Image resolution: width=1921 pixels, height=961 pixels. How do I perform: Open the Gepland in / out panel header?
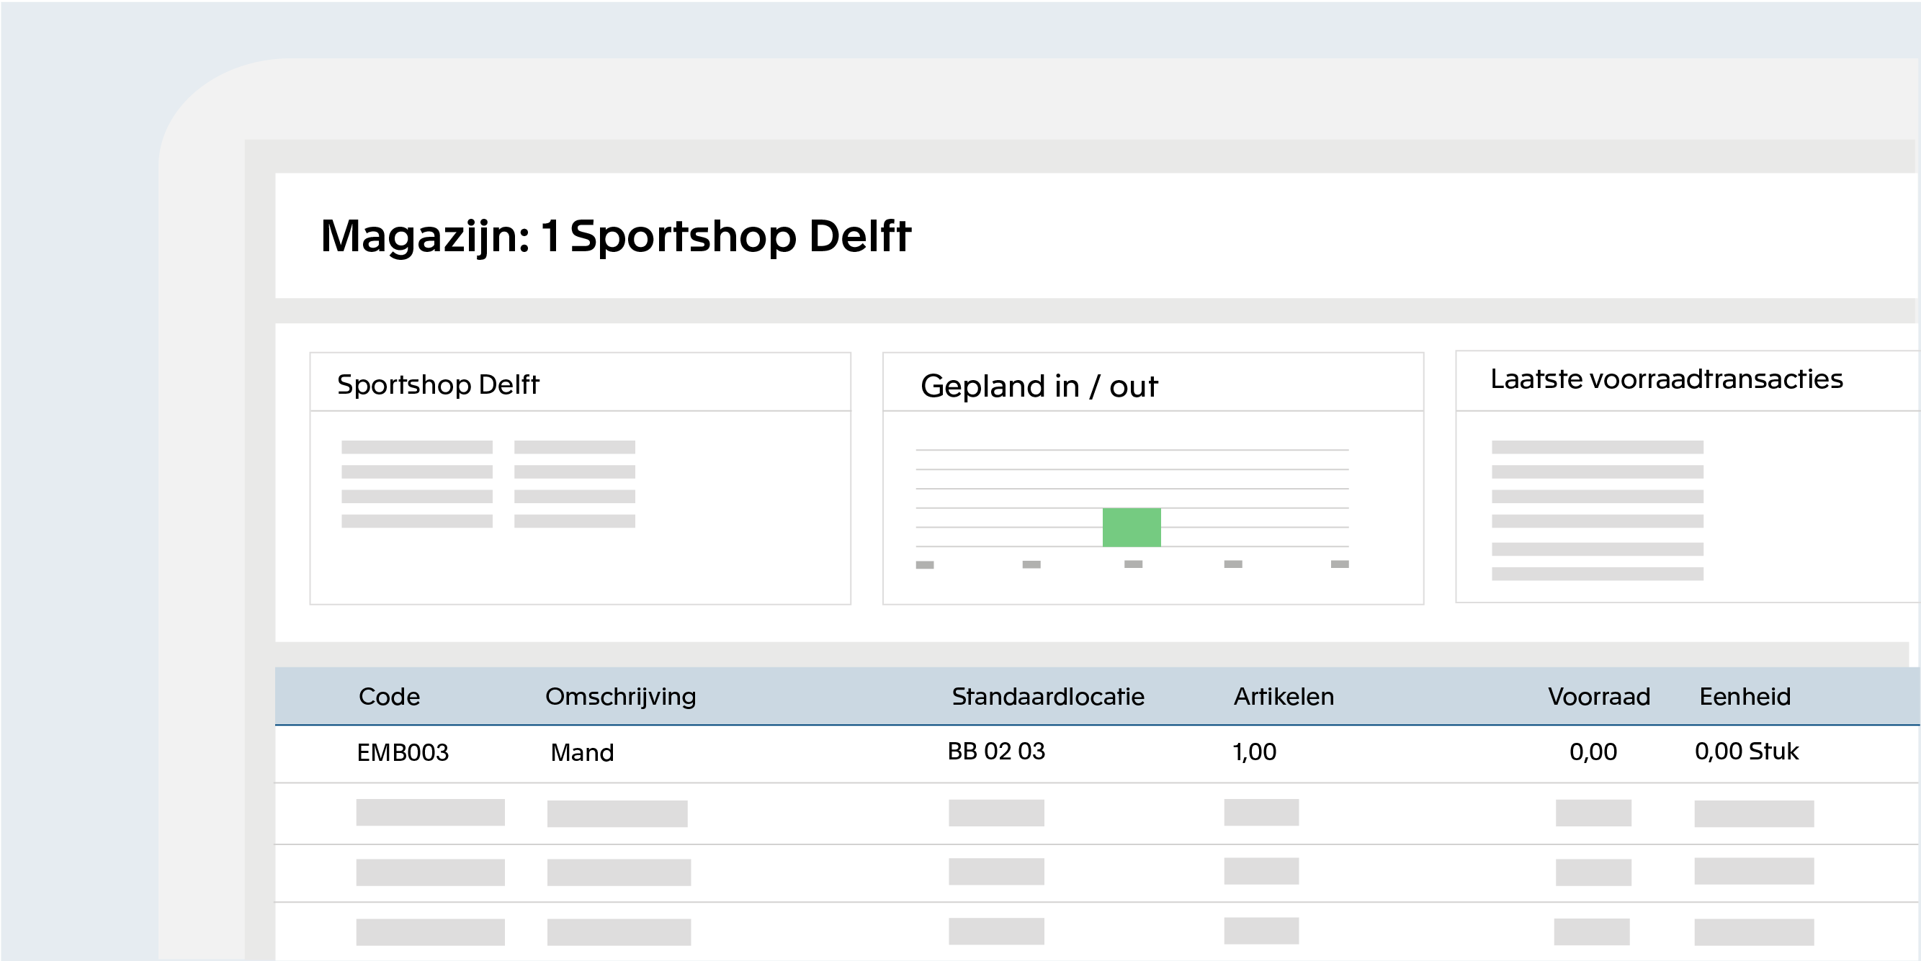[1038, 386]
